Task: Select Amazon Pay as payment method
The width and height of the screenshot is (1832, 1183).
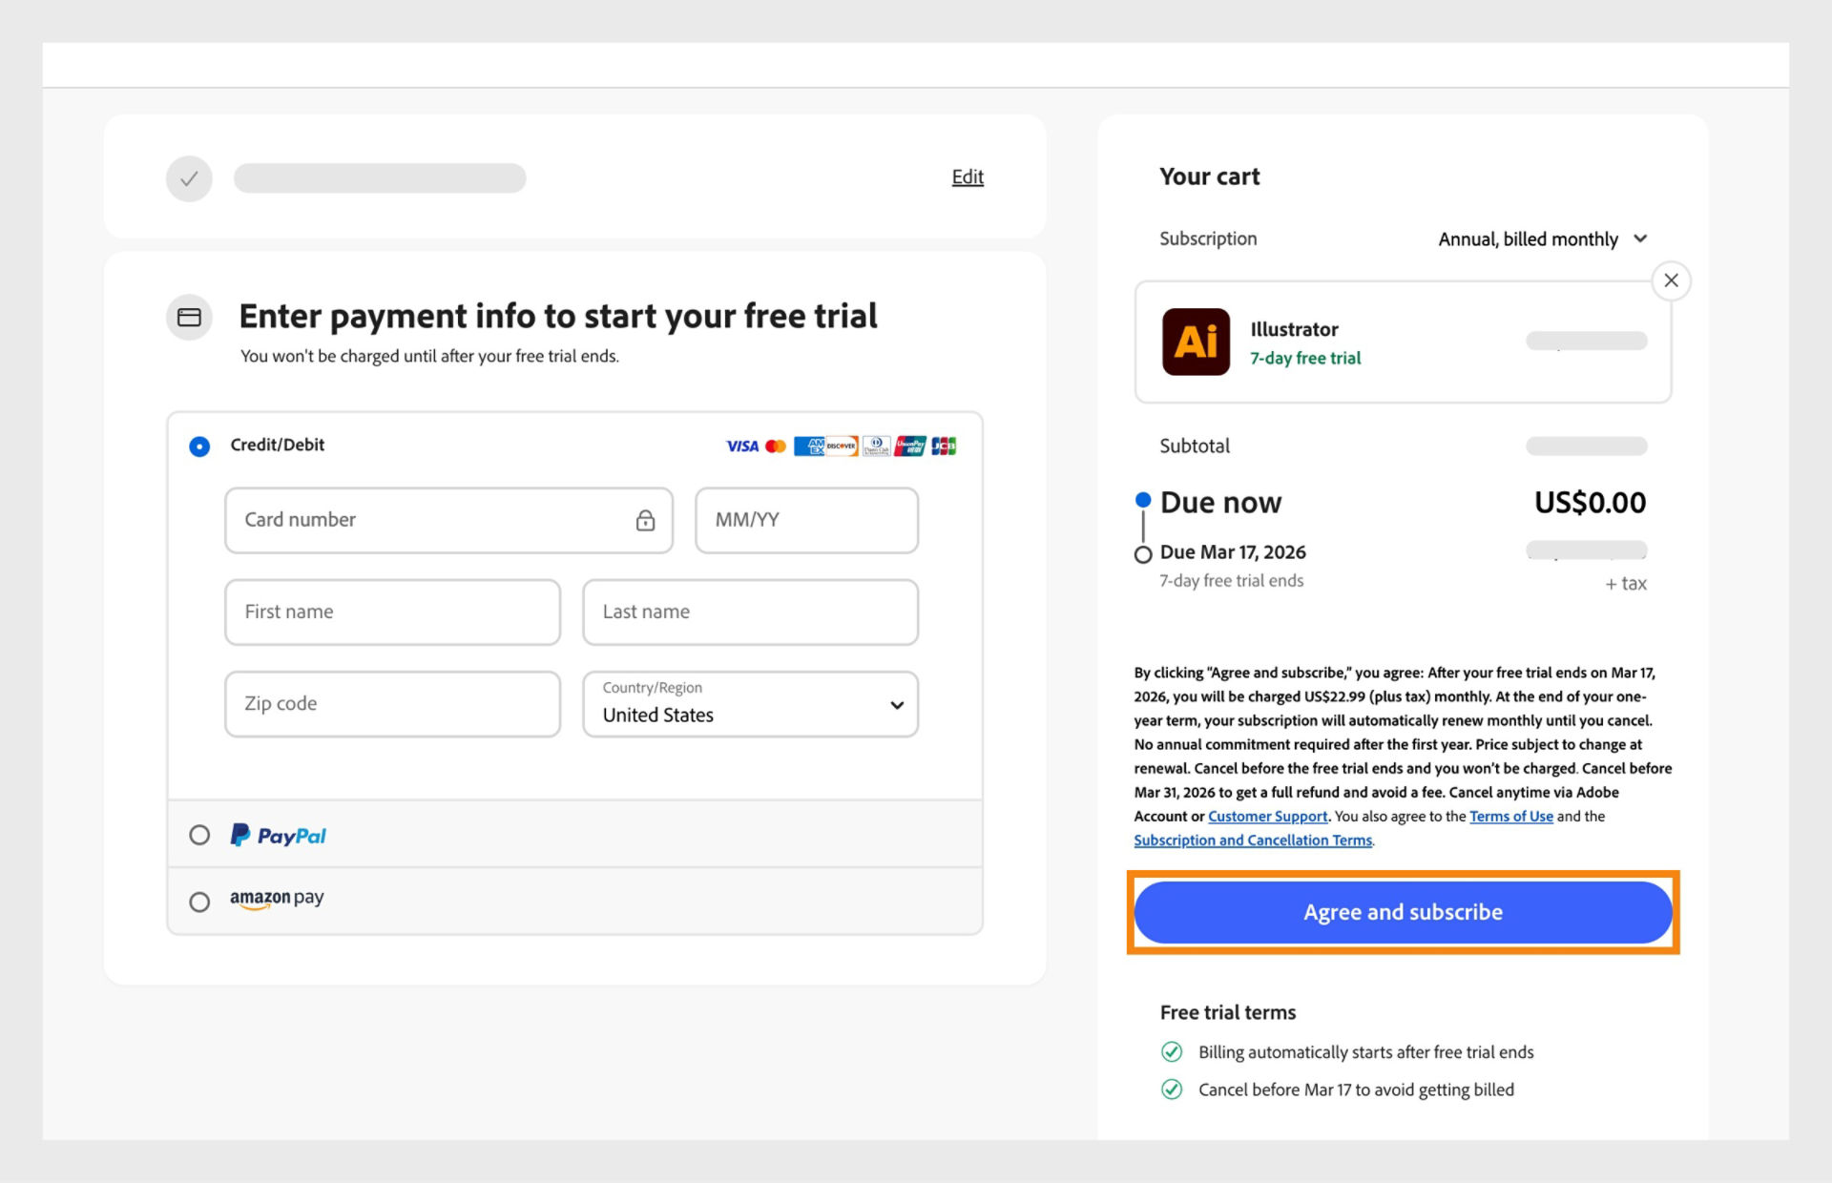Action: (x=199, y=901)
